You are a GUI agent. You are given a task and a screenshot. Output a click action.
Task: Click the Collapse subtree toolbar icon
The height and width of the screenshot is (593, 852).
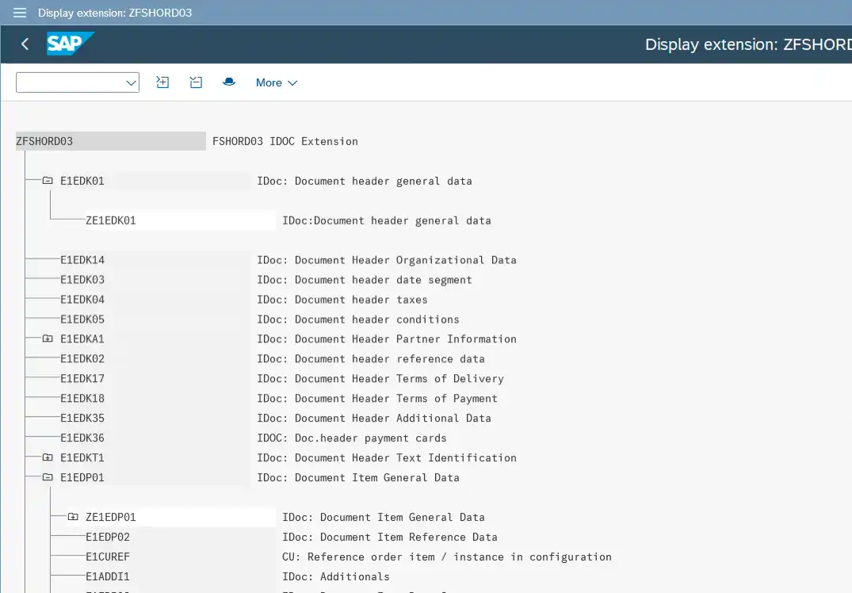click(x=196, y=82)
